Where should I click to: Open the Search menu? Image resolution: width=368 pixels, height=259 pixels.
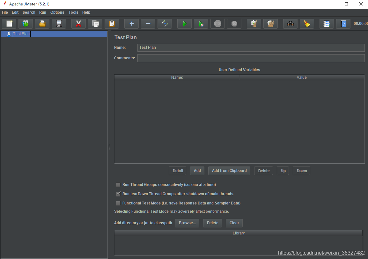coord(29,12)
